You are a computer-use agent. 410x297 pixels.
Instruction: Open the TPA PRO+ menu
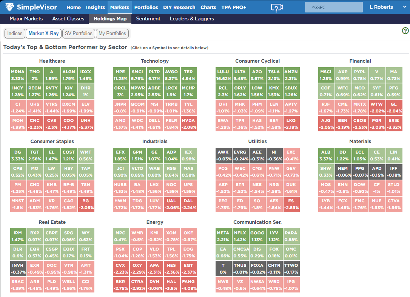[x=234, y=7]
